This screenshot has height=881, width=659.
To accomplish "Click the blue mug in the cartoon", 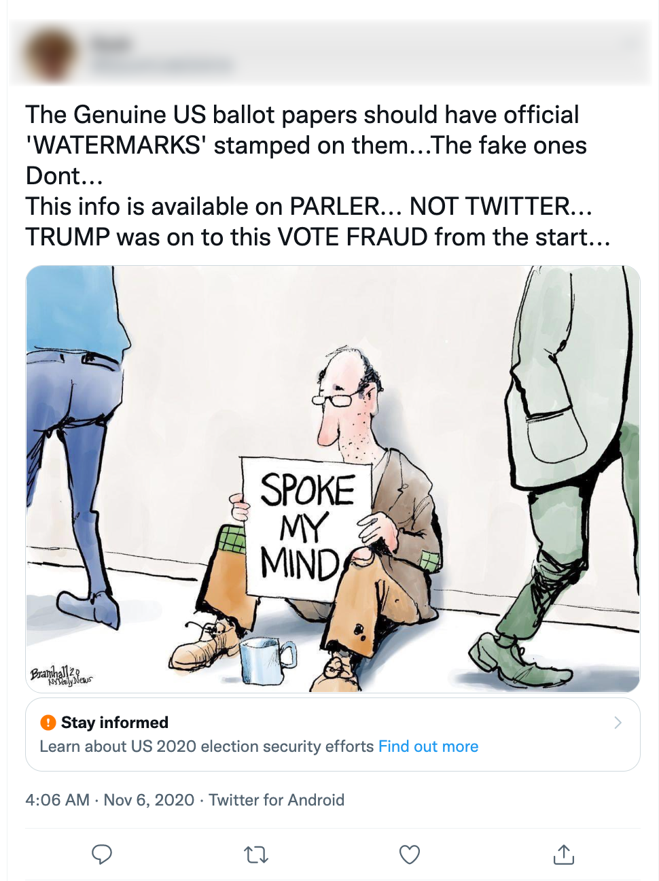I will click(x=266, y=659).
